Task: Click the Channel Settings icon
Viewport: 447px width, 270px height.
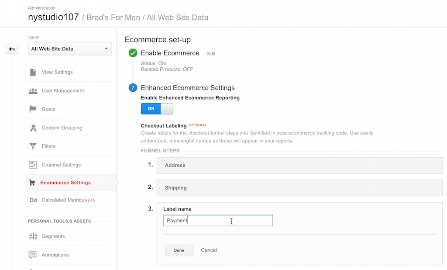Action: point(33,165)
